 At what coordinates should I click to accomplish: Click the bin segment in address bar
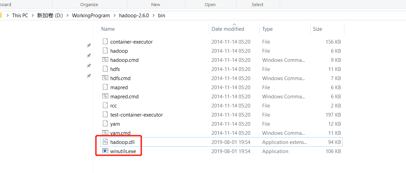(x=161, y=16)
